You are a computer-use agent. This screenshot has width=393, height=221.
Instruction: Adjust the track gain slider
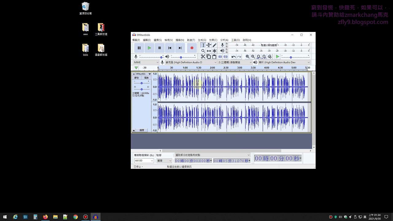click(142, 83)
